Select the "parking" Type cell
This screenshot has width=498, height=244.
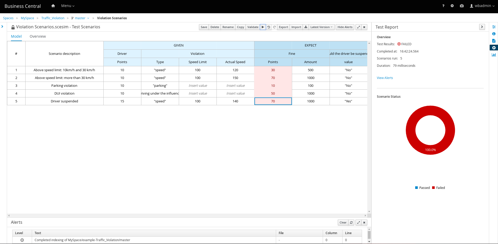(x=160, y=86)
